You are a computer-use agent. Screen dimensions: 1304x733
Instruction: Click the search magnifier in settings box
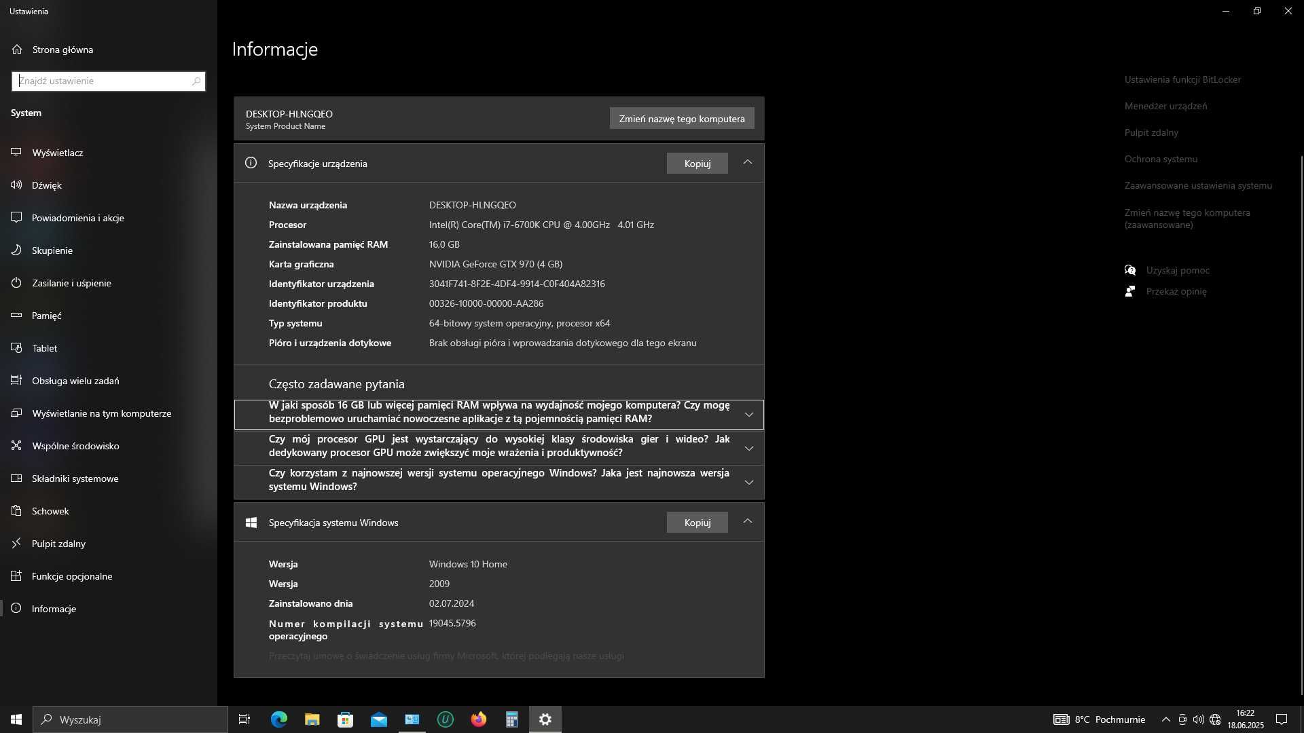[196, 81]
